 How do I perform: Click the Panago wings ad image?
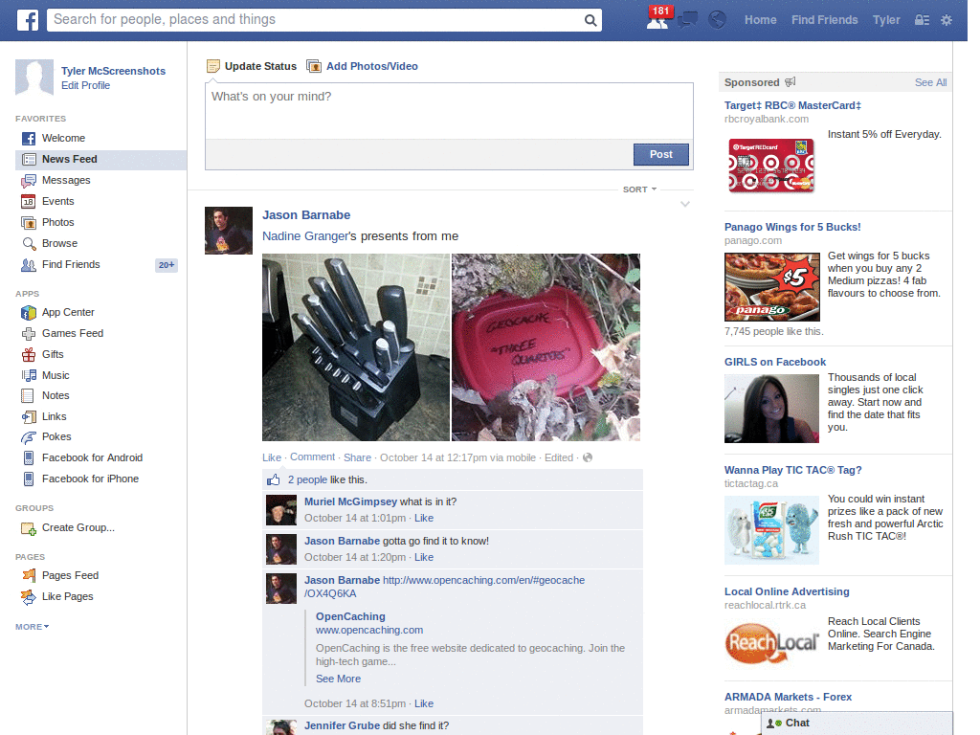pyautogui.click(x=772, y=287)
